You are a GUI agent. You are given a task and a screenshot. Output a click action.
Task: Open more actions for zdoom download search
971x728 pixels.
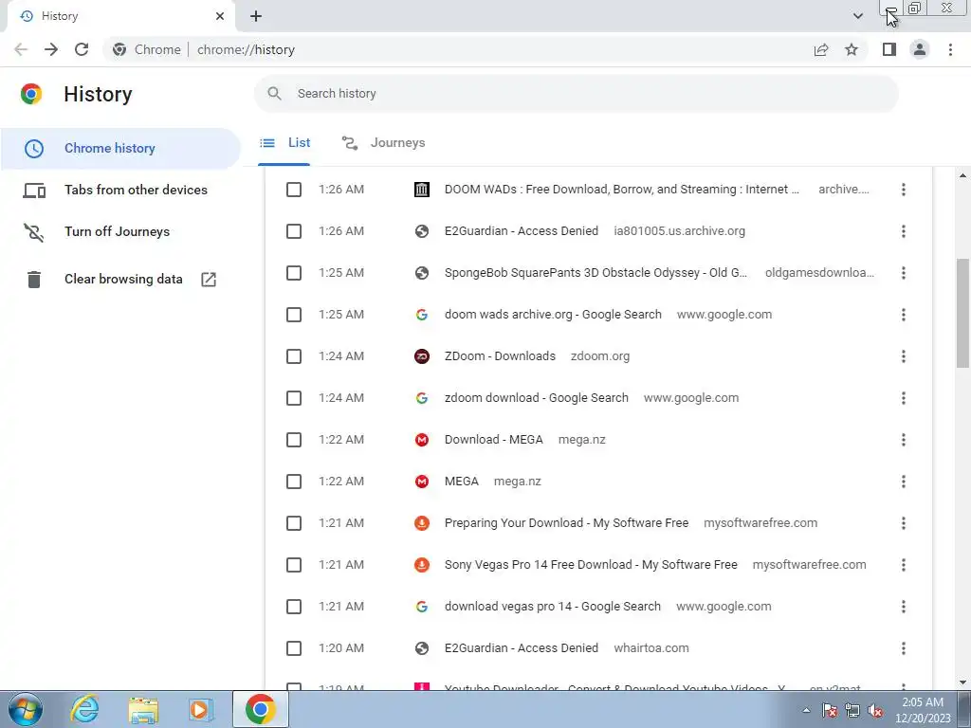[904, 398]
